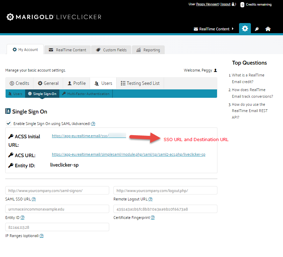This screenshot has width=283, height=257.
Task: Click help icon next to Entity ID label
Action: pyautogui.click(x=22, y=218)
